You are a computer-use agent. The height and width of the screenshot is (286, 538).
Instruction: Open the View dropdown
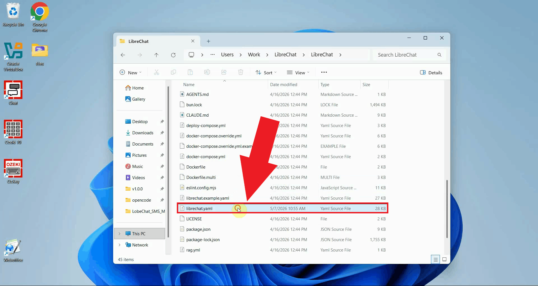[298, 72]
